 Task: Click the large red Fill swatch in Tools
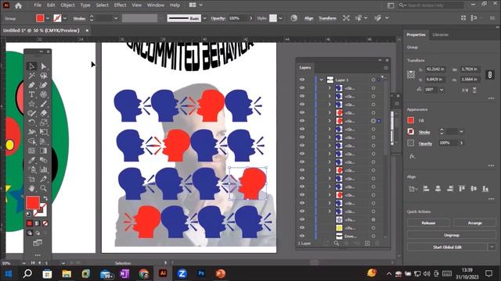33,203
